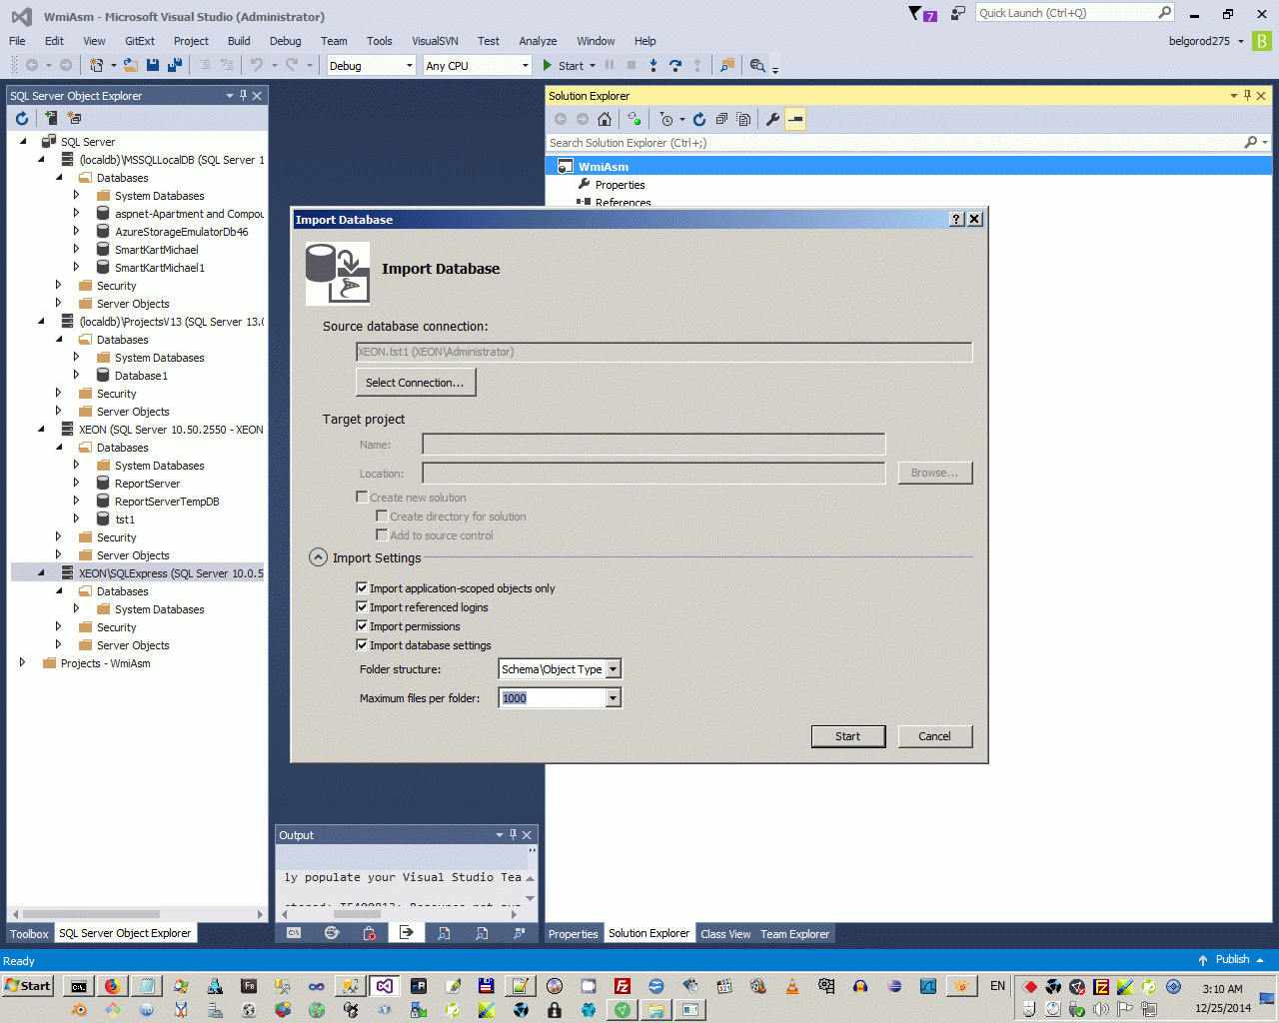Click the Select Connection... button

[416, 383]
